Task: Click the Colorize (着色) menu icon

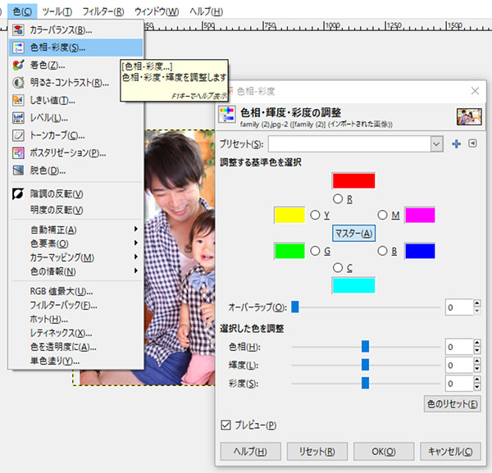Action: pos(17,65)
